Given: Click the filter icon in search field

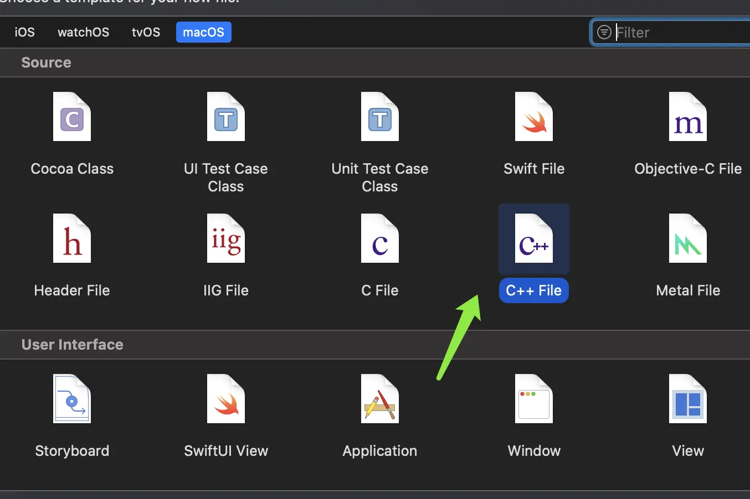Looking at the screenshot, I should [x=604, y=32].
